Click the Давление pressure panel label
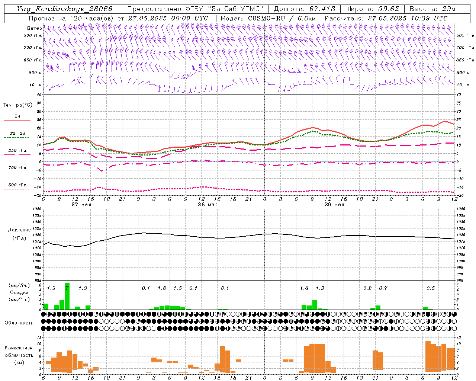The image size is (476, 381). 19,230
